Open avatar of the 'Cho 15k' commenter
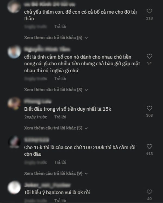The width and height of the screenshot is (163, 203). pos(14,142)
